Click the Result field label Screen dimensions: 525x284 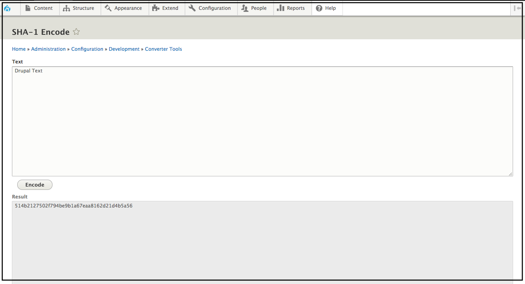tap(20, 197)
